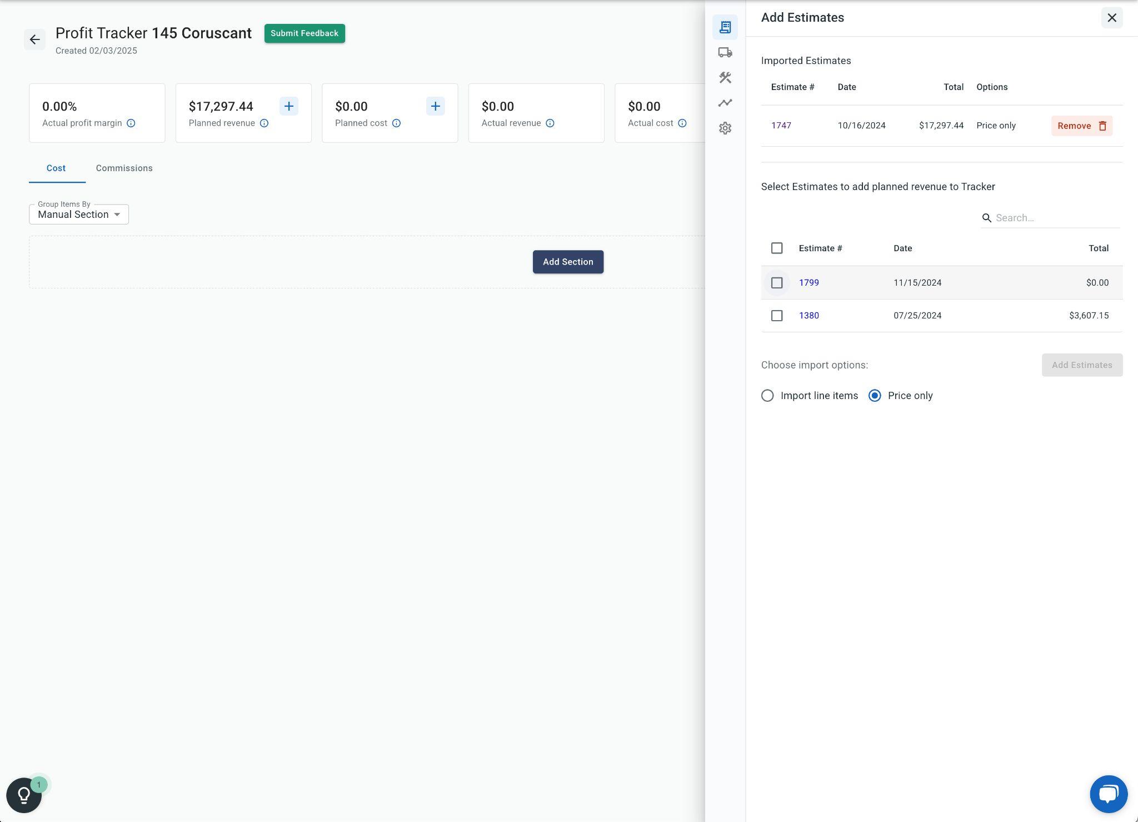
Task: Expand the Group Items By dropdown
Action: click(x=79, y=215)
